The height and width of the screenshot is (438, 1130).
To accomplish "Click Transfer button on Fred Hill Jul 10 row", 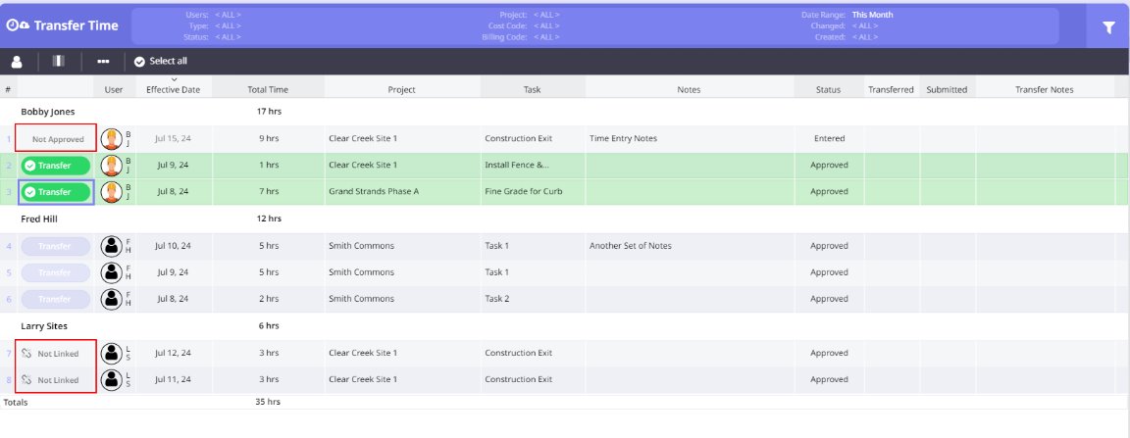I will 55,246.
